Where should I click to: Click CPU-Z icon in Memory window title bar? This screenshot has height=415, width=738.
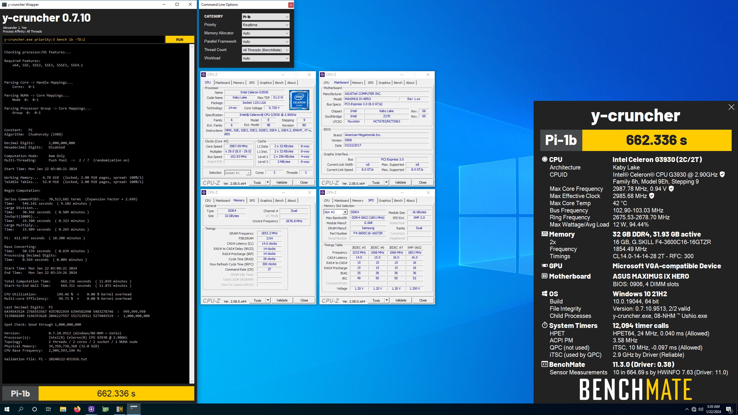point(204,193)
